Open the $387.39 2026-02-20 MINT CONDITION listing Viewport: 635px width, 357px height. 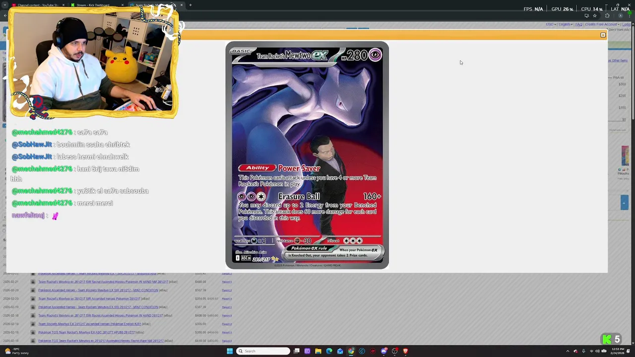[98, 290]
